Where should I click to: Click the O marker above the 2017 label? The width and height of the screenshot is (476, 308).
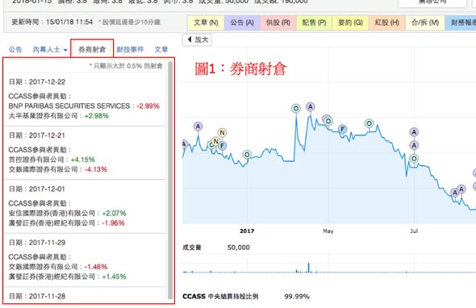coord(247,155)
